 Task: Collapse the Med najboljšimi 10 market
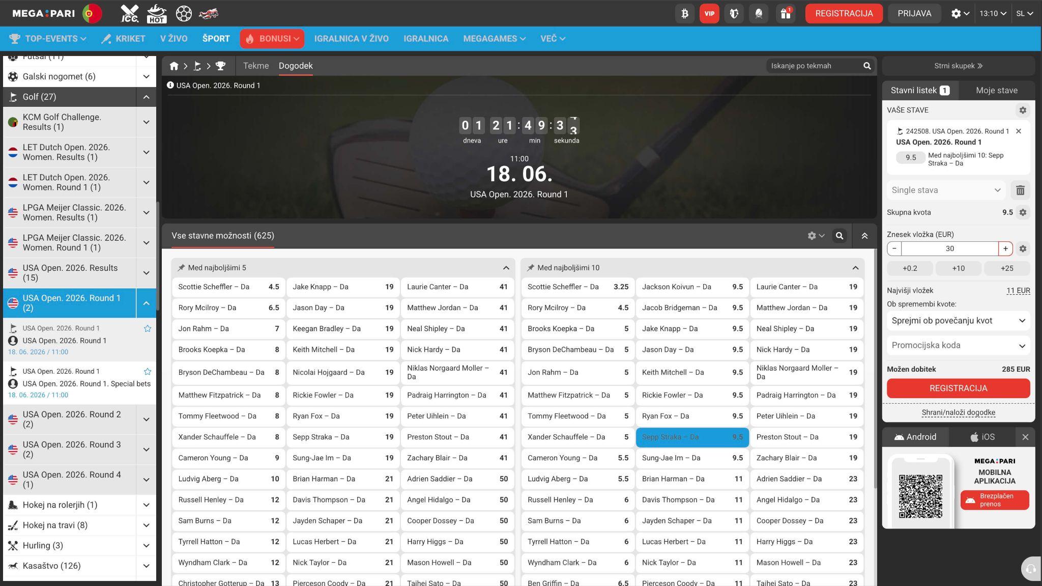tap(855, 268)
